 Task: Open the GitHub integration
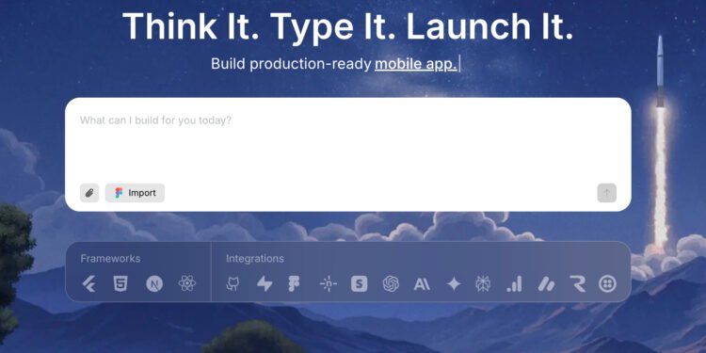tap(233, 283)
